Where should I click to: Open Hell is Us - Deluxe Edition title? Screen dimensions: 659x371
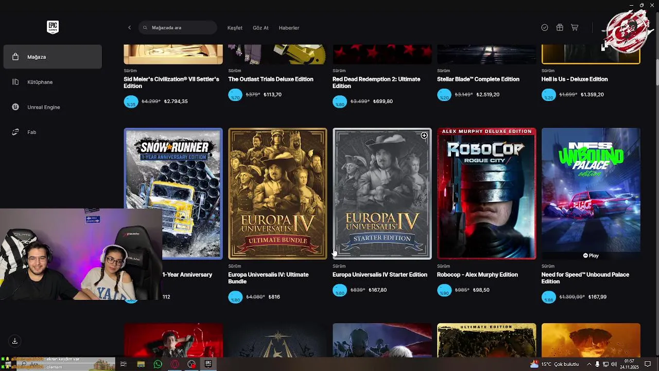pos(575,79)
